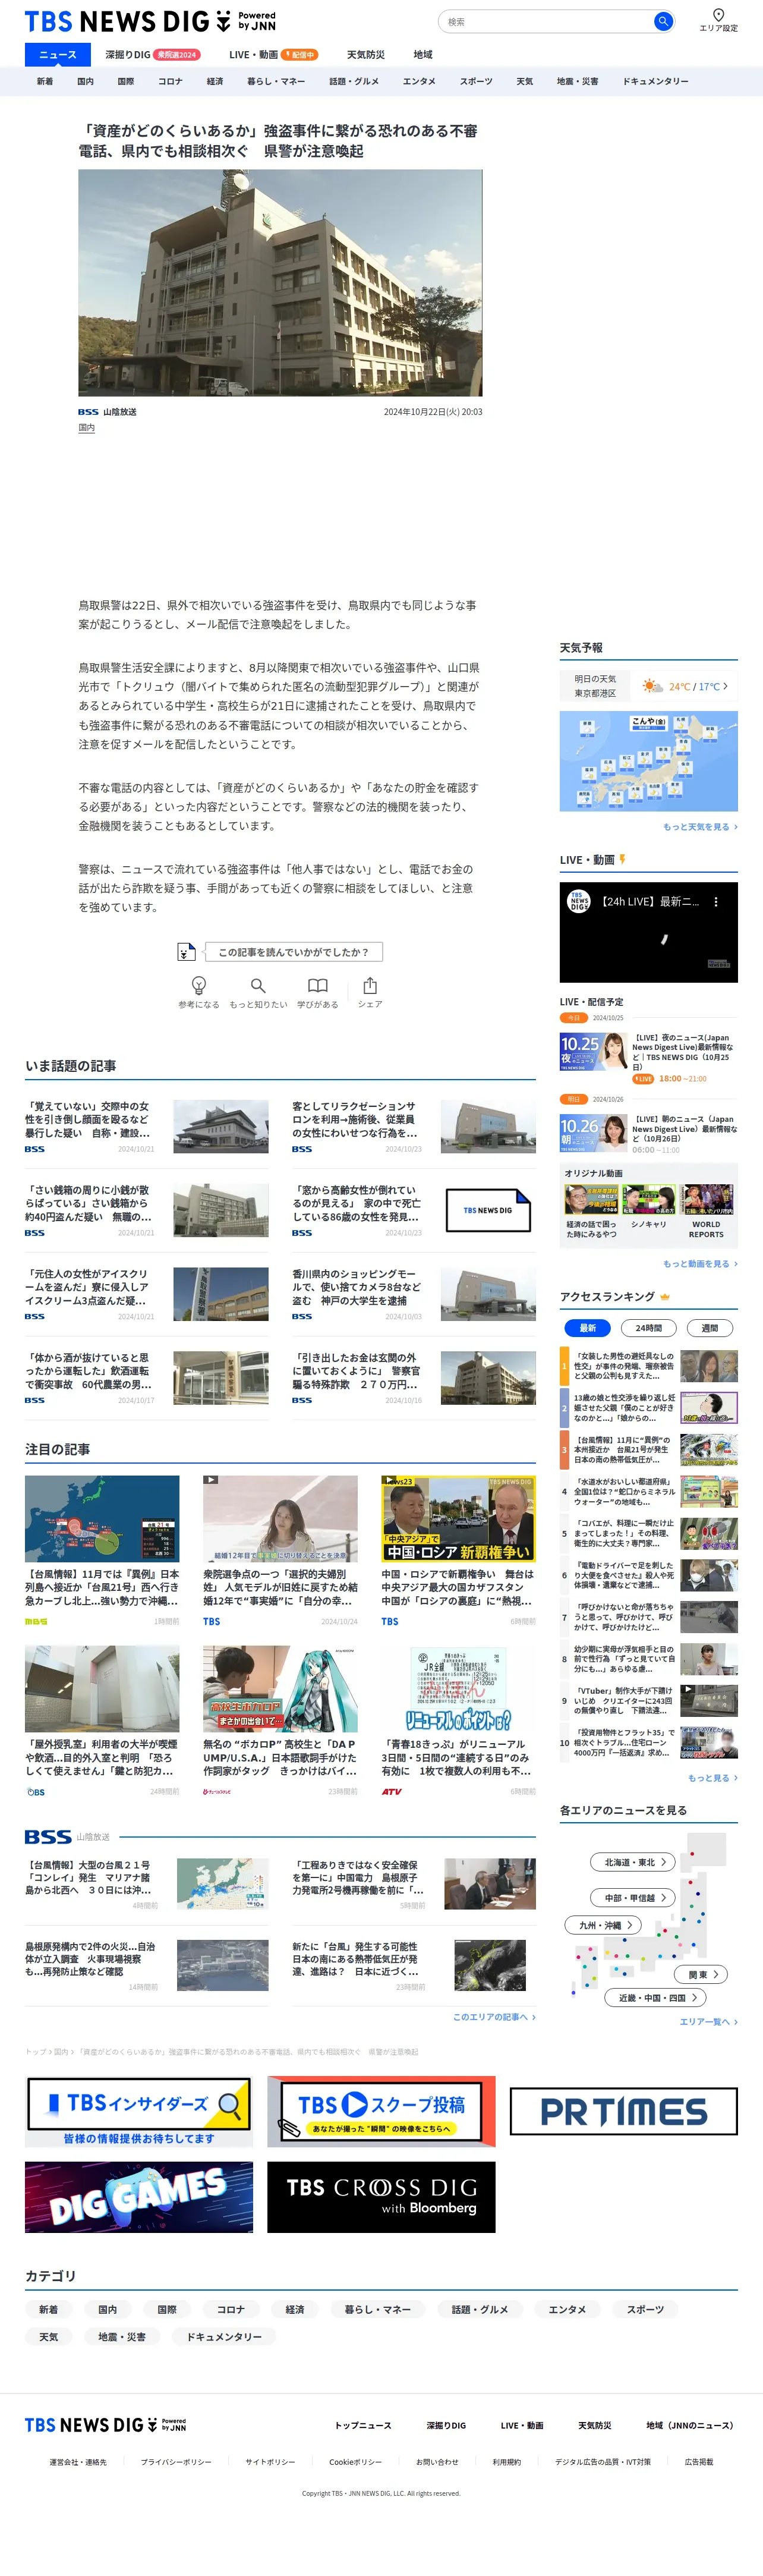Expand the 近畿・中国・四国 area button
763x2576 pixels.
[x=656, y=1998]
